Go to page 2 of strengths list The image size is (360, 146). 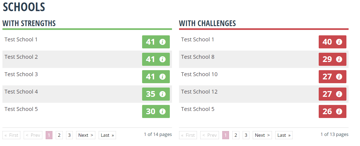(x=59, y=135)
